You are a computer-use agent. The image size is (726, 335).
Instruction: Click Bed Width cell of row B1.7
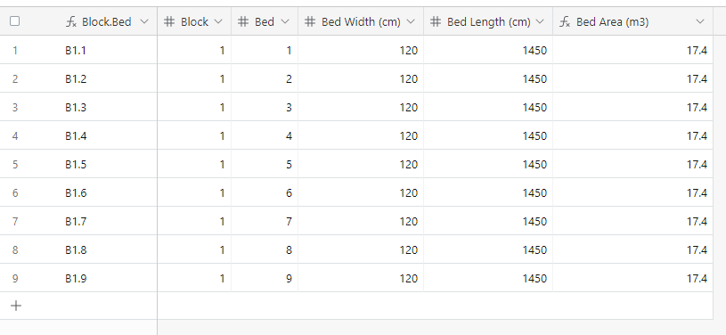[361, 221]
